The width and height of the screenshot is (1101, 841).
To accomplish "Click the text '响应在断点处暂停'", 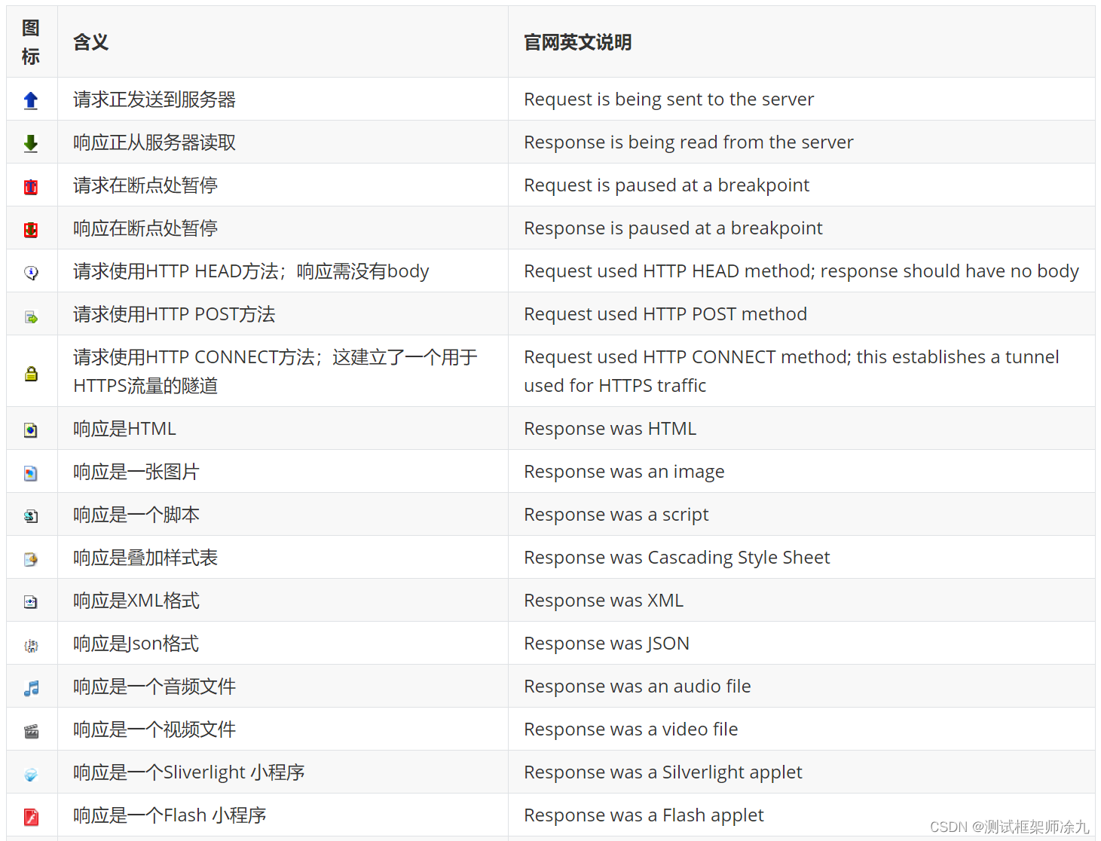I will 145,228.
